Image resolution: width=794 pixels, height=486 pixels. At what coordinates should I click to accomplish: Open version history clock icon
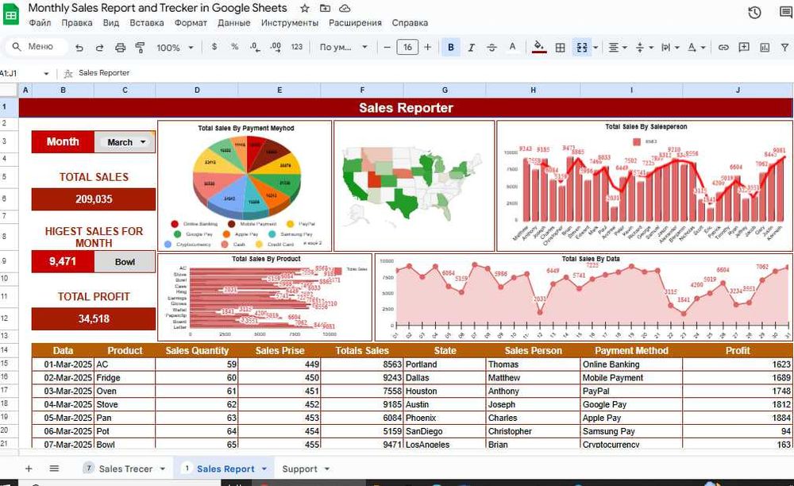point(754,13)
